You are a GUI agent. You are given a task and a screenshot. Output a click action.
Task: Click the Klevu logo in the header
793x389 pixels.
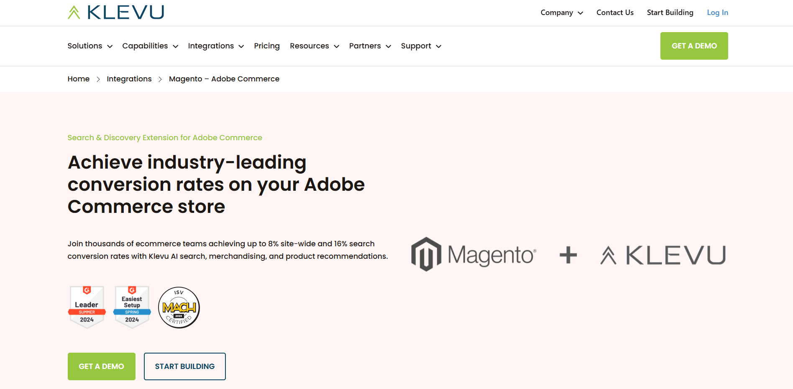click(x=116, y=13)
